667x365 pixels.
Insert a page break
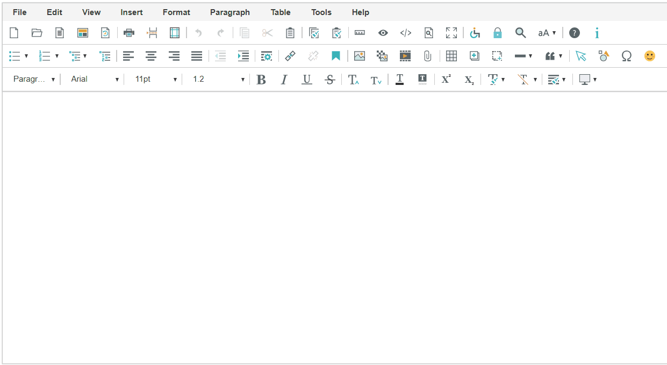tap(153, 33)
